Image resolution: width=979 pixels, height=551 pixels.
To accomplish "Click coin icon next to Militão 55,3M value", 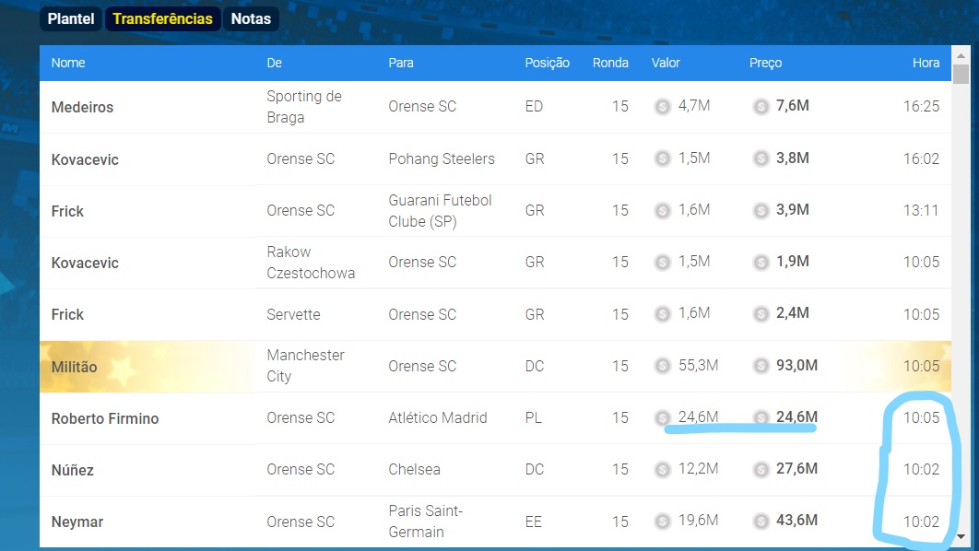I will point(662,366).
